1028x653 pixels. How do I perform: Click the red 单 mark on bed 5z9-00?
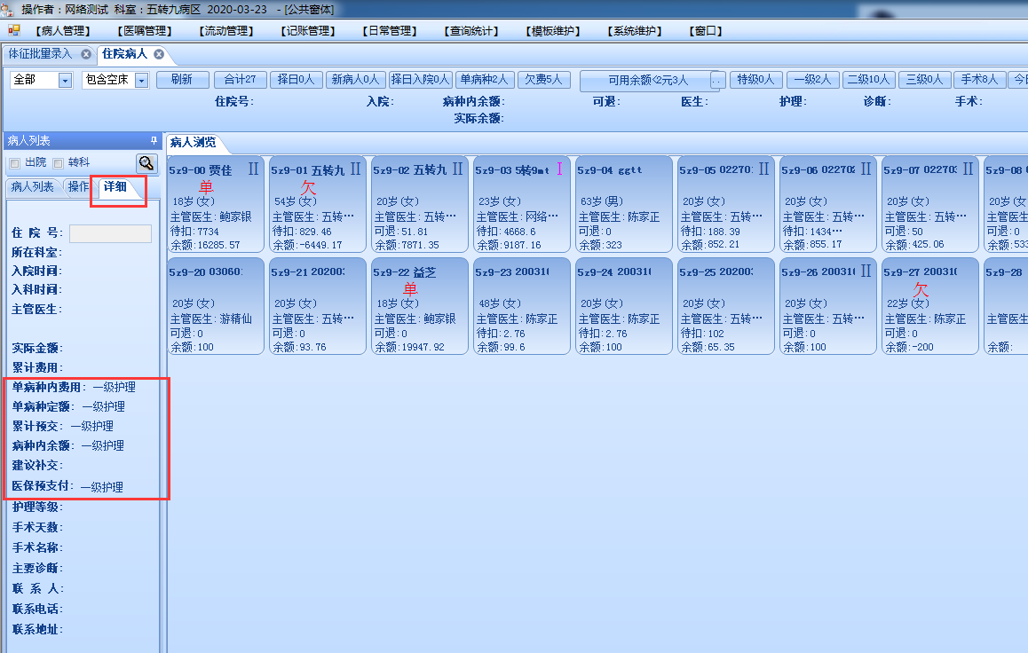point(206,186)
